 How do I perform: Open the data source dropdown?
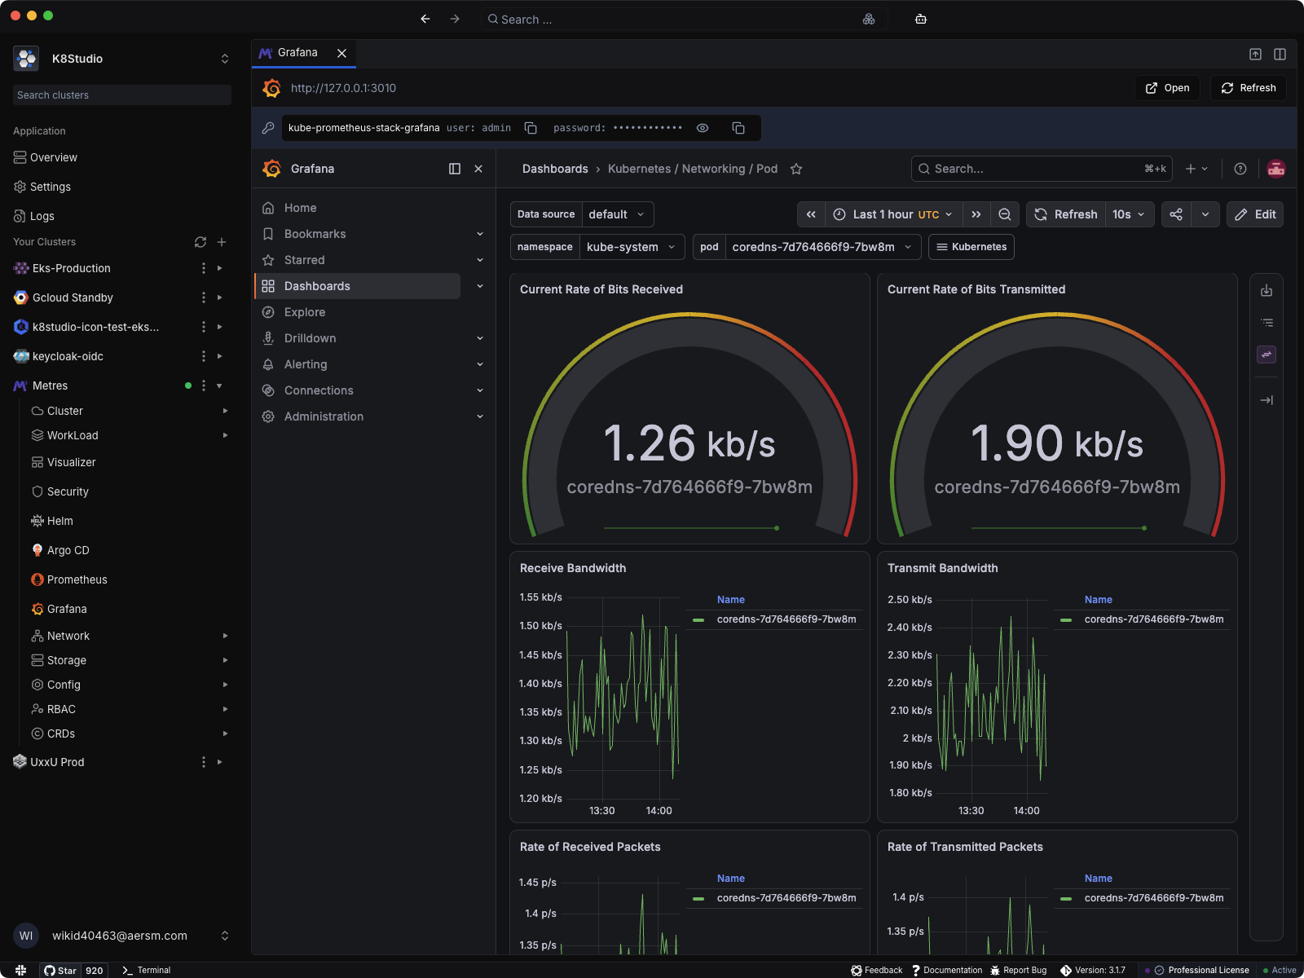coord(617,214)
